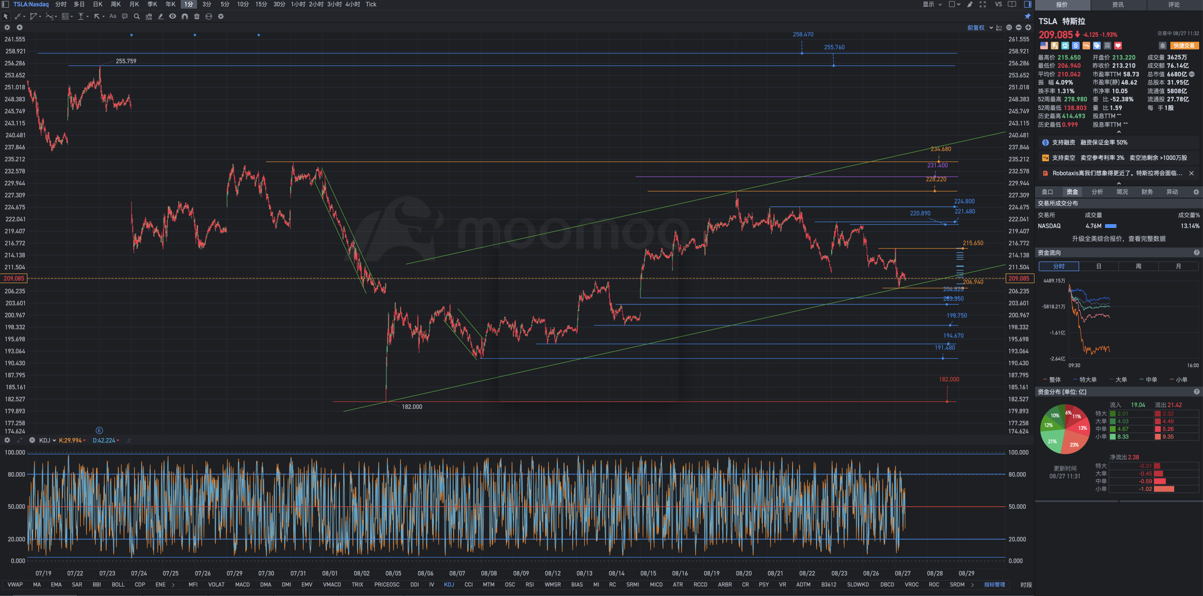Click the 快捷交易 quick trade button
The image size is (1203, 596).
[x=1184, y=46]
